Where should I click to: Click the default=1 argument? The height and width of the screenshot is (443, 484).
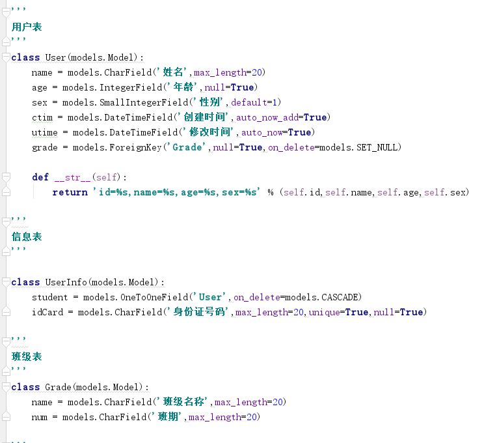tap(254, 102)
